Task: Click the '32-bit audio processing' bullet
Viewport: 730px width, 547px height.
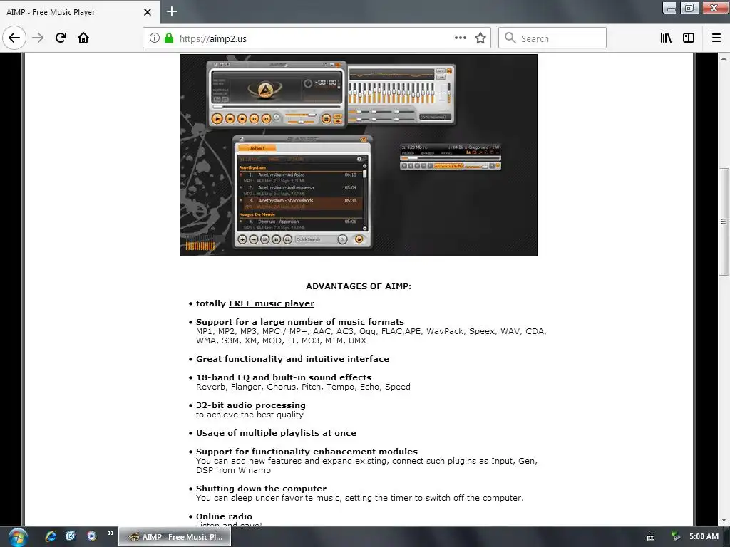Action: click(250, 405)
